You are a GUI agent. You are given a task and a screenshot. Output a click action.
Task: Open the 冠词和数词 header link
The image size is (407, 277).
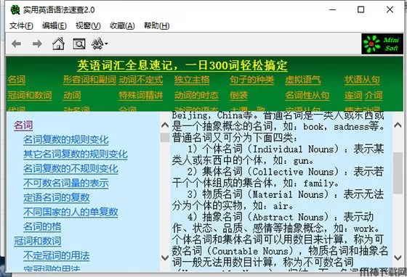30,95
